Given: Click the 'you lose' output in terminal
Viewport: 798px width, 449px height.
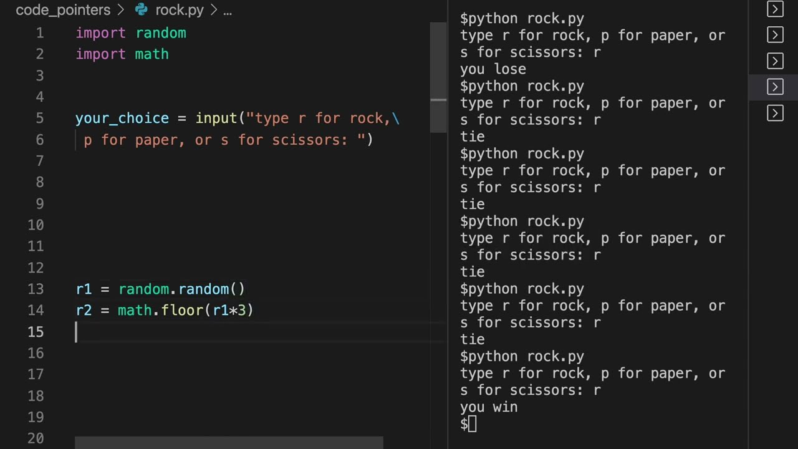Looking at the screenshot, I should [493, 69].
